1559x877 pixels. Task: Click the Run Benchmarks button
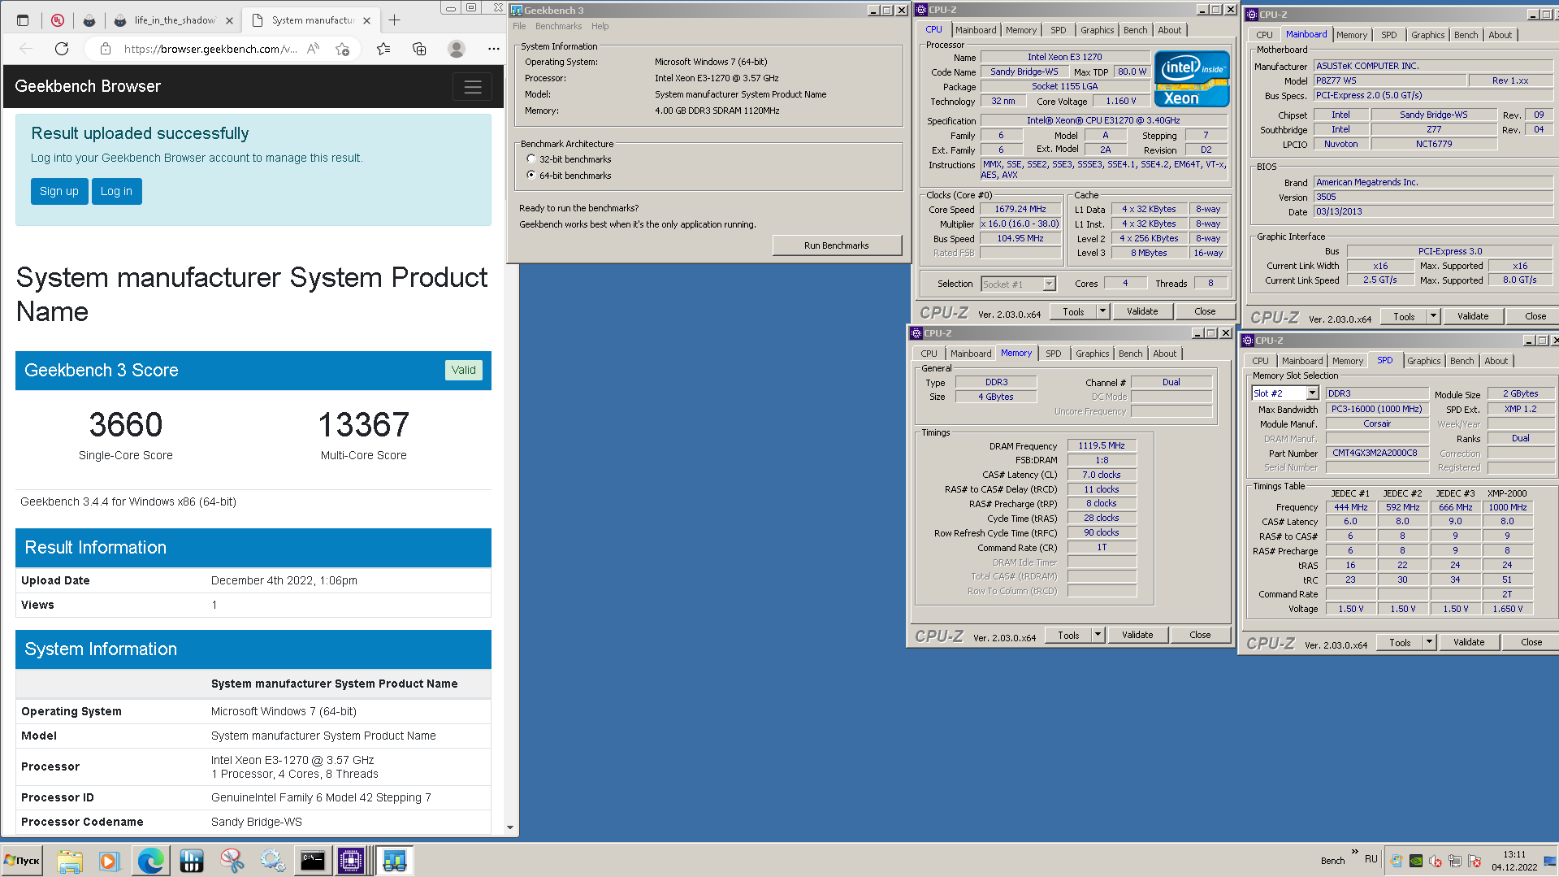pyautogui.click(x=836, y=245)
